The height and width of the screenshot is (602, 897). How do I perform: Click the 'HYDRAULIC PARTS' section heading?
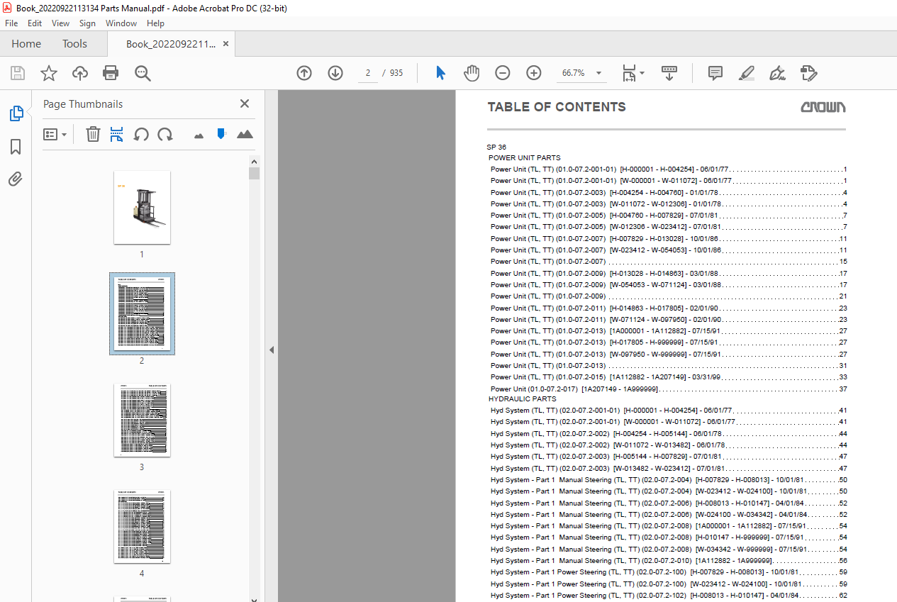click(x=523, y=399)
